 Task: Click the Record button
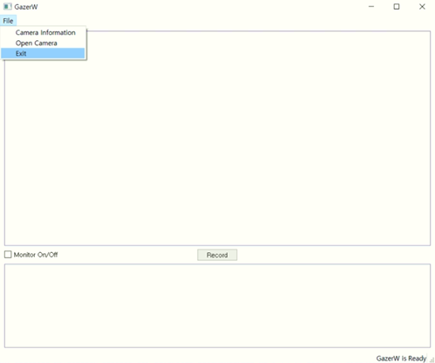pos(217,255)
